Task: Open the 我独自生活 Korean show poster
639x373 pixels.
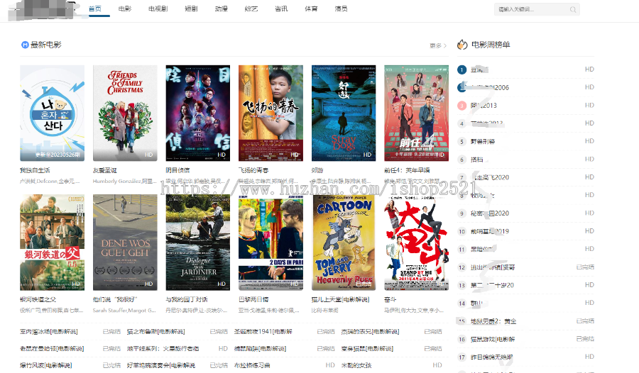Action: pyautogui.click(x=52, y=113)
